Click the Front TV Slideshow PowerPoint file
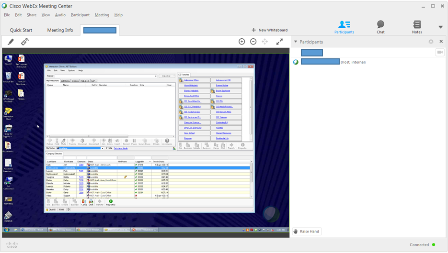 click(21, 79)
